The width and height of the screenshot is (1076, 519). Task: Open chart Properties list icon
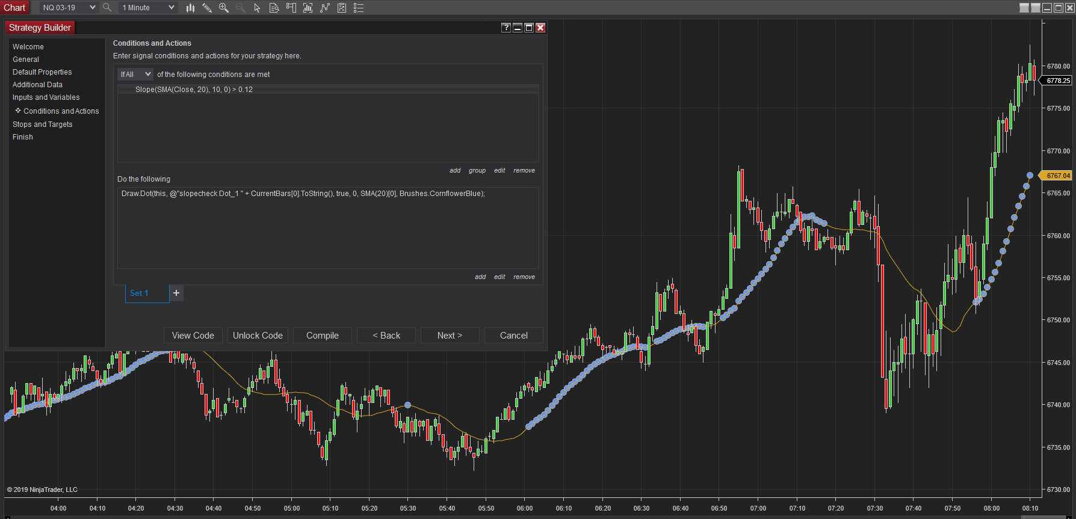(x=359, y=8)
